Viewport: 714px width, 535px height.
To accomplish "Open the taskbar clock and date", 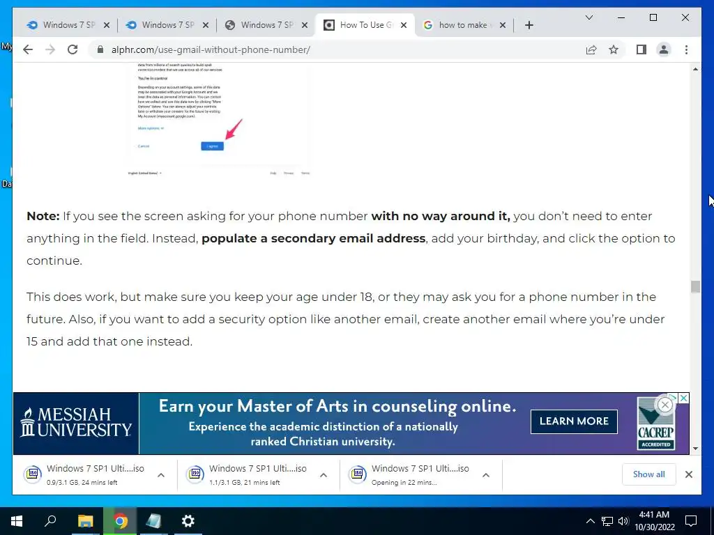I will point(654,521).
